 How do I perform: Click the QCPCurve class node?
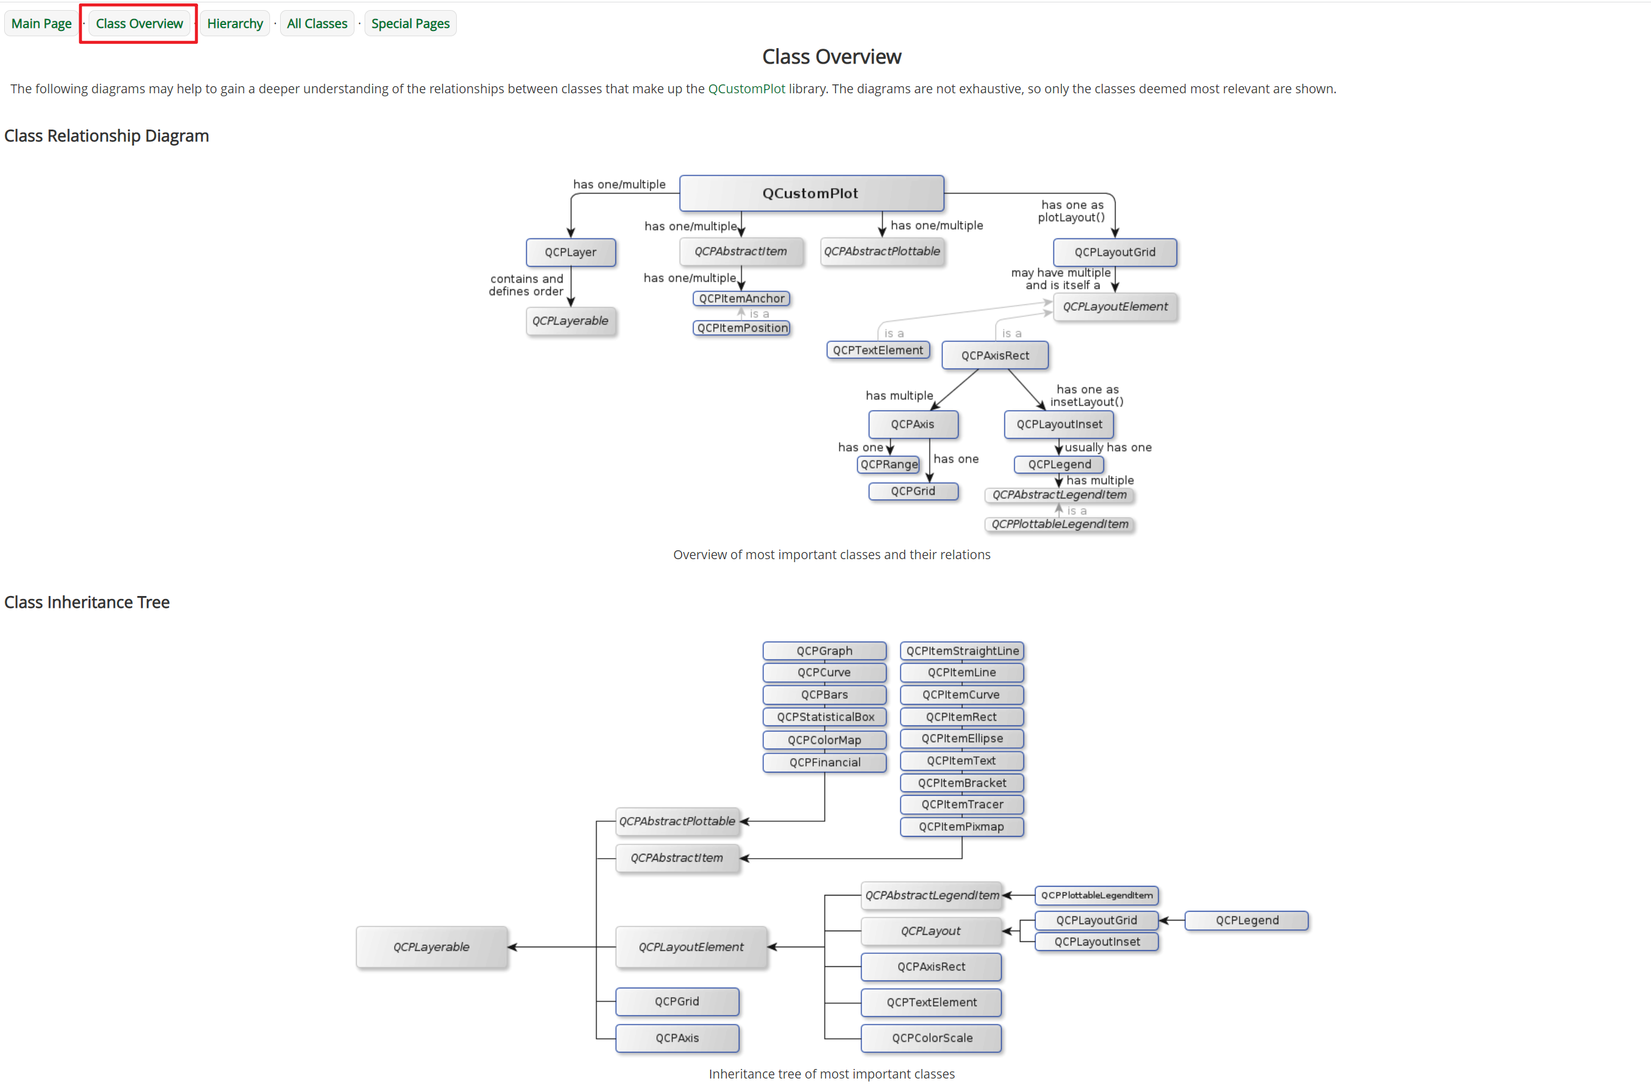824,673
